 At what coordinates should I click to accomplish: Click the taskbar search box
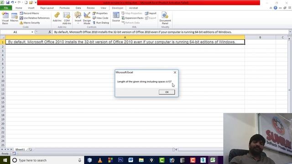pos(47,160)
